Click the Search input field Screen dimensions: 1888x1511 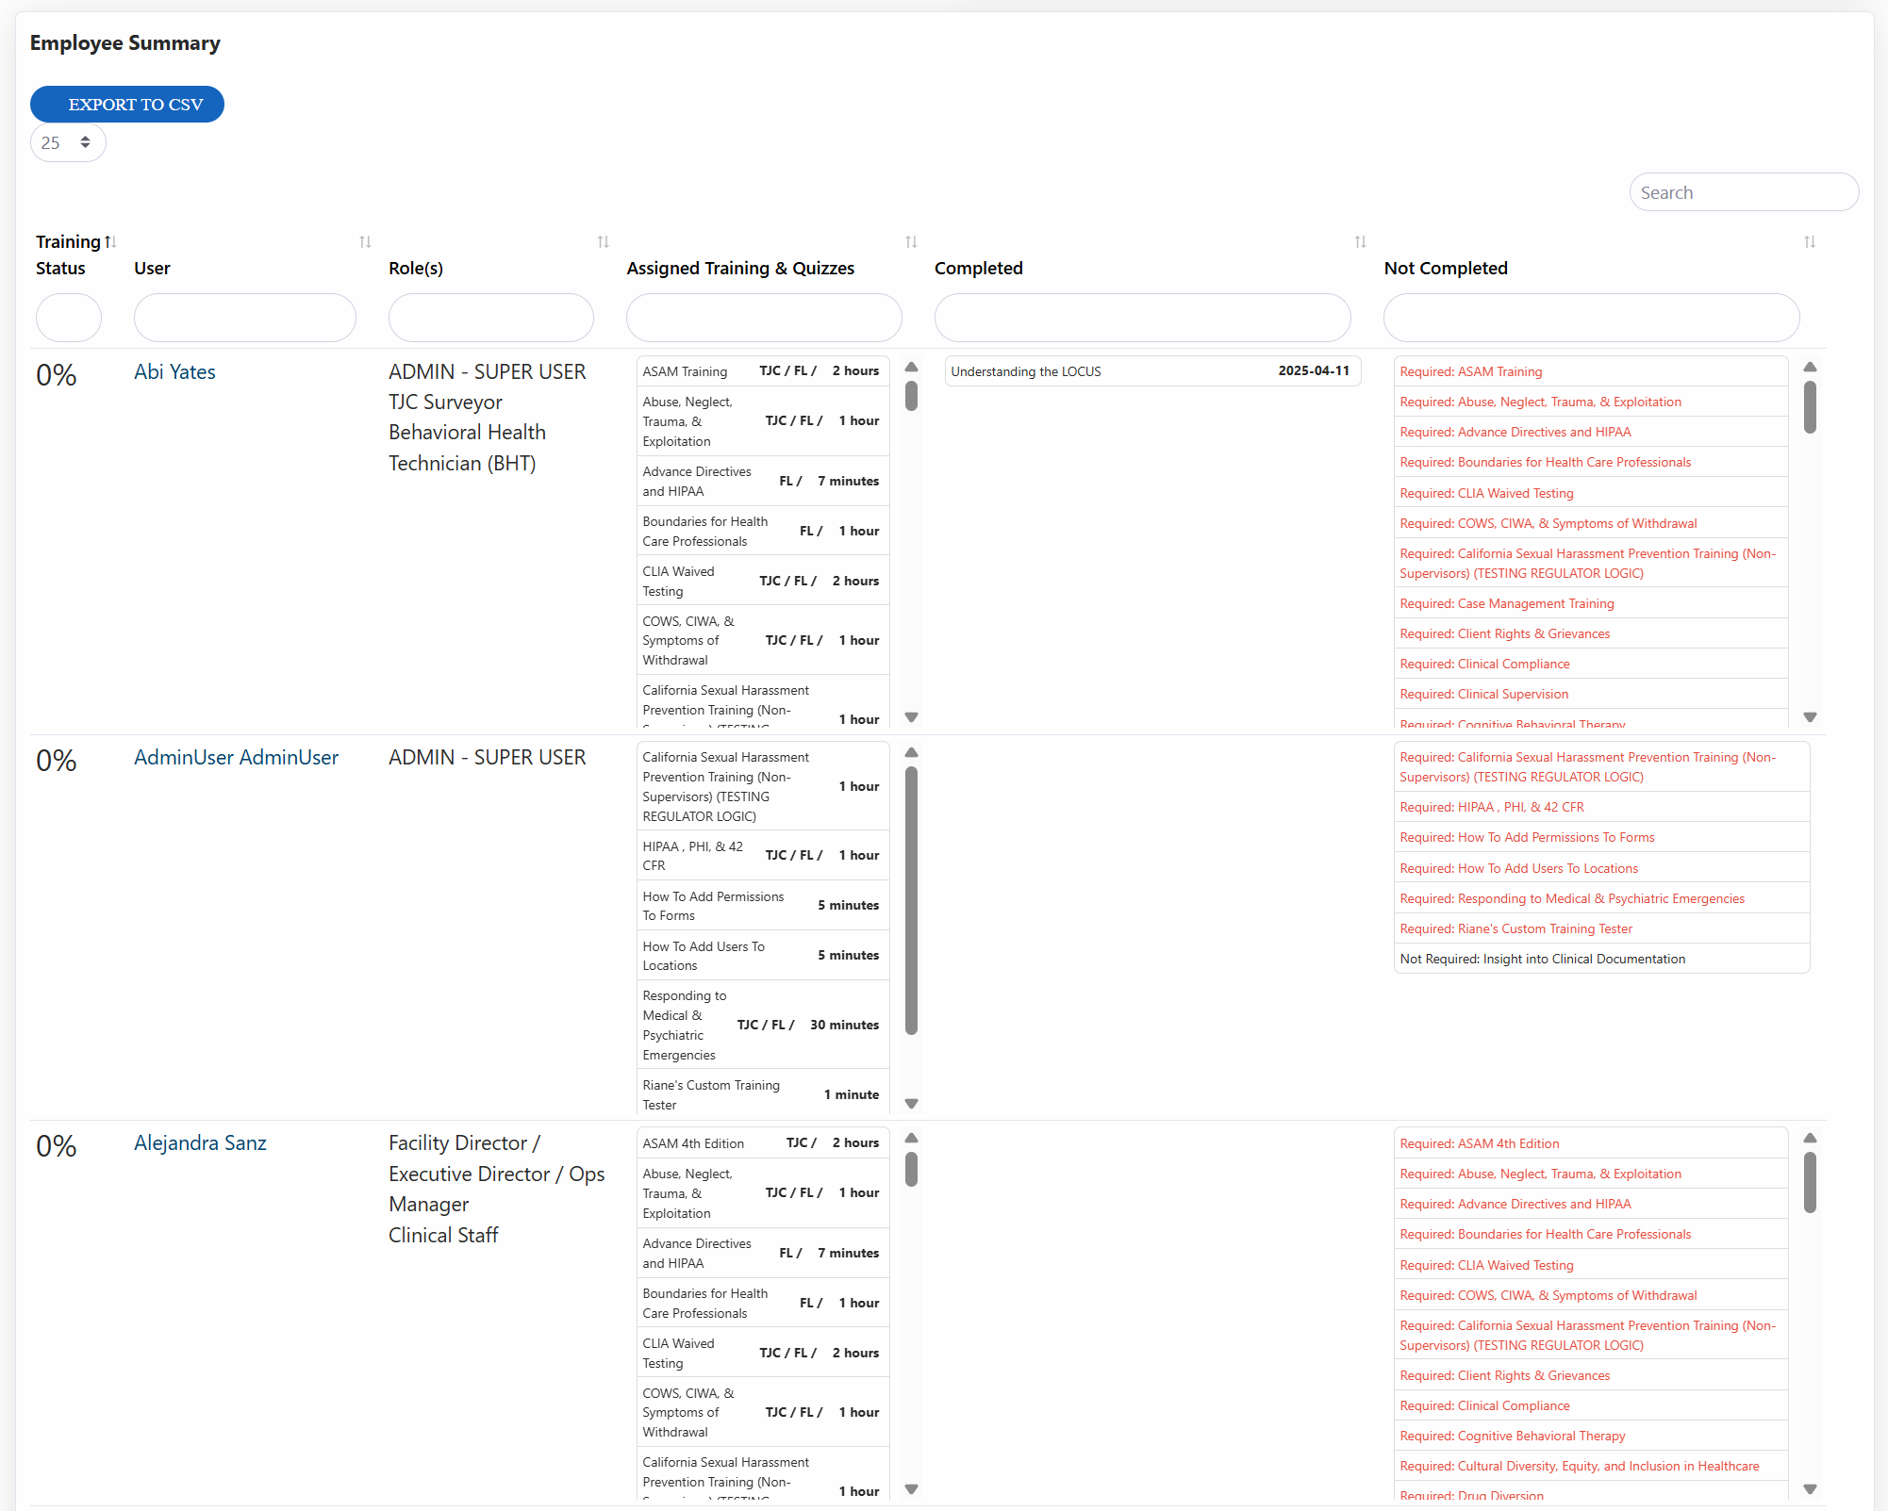point(1743,193)
